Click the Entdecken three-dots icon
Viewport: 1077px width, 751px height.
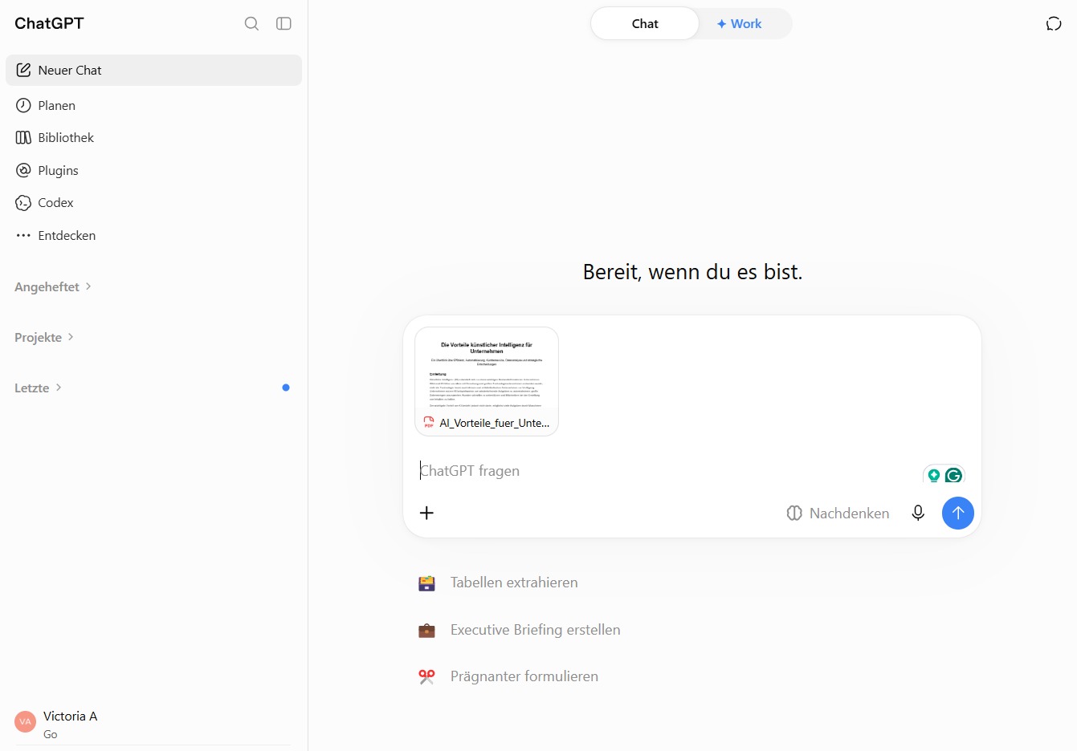(x=23, y=235)
